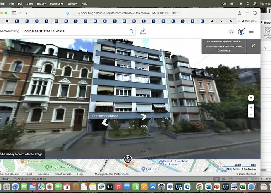
Task: Click the Tutti Frutti map marker
Action: pyautogui.click(x=143, y=169)
